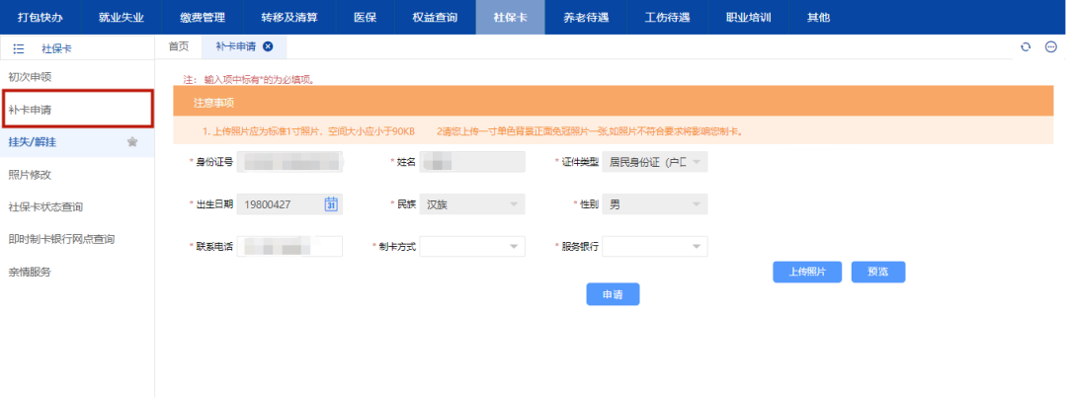
Task: Click the 预览 button
Action: (878, 272)
